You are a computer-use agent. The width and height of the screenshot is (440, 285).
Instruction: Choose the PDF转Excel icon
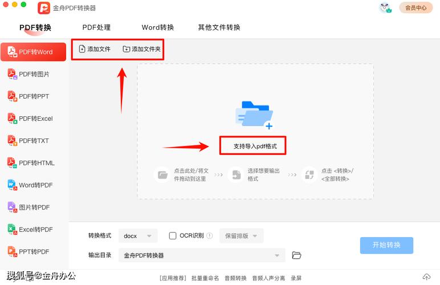pos(12,119)
